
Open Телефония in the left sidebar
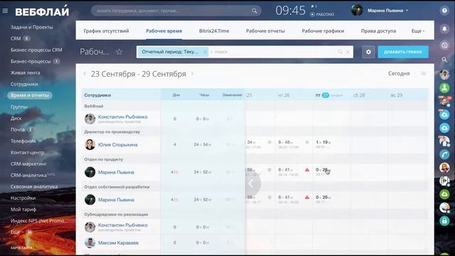pos(23,141)
